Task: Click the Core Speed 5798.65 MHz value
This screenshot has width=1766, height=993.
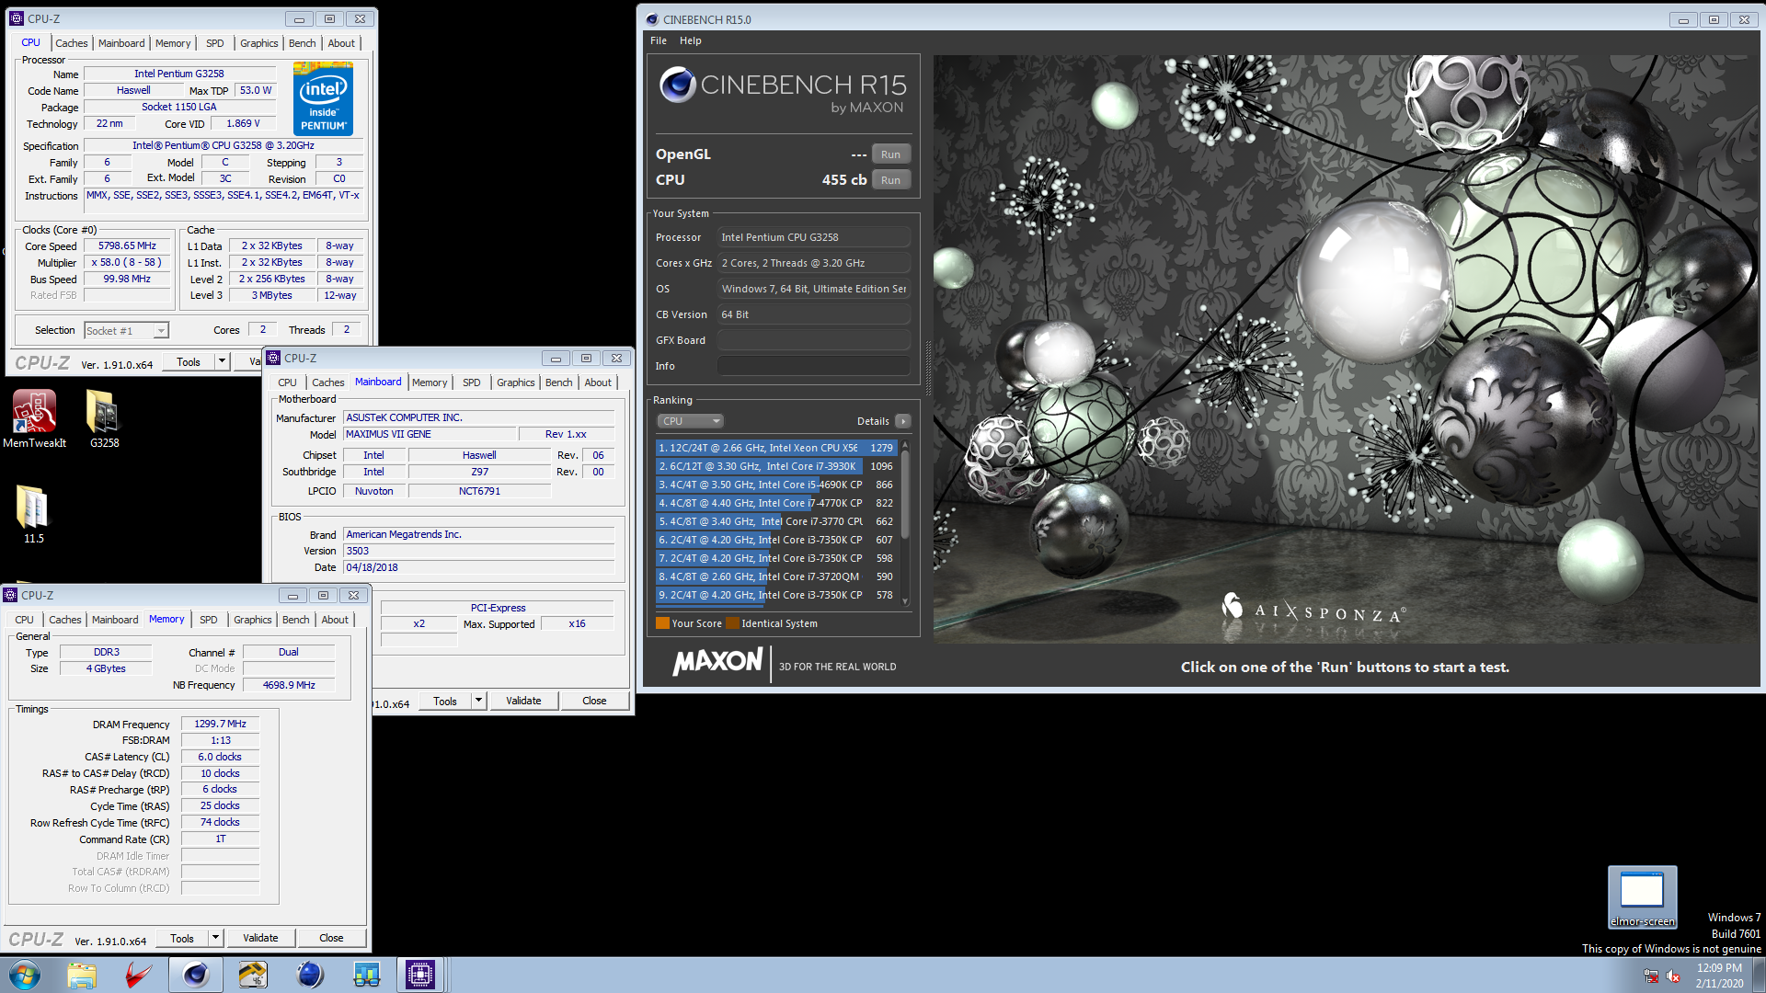Action: point(128,246)
